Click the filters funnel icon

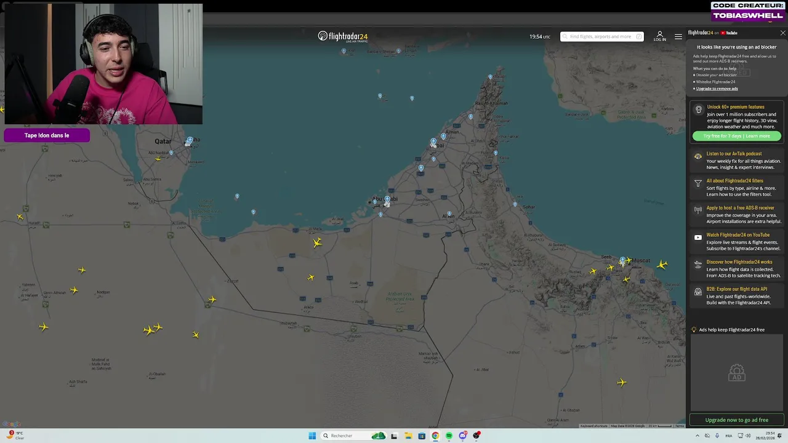(x=698, y=183)
